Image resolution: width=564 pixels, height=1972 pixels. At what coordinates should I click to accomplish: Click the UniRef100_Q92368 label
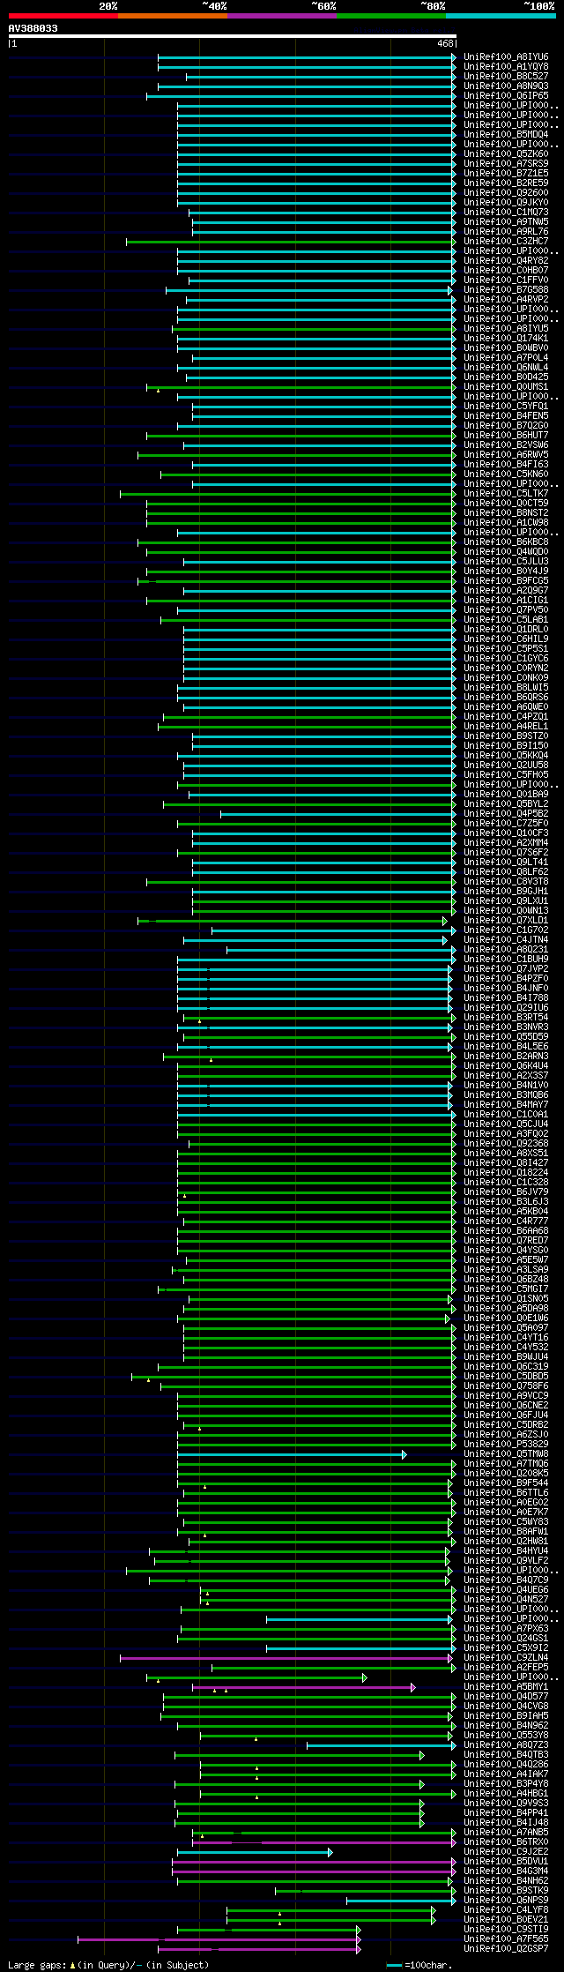(x=506, y=1143)
